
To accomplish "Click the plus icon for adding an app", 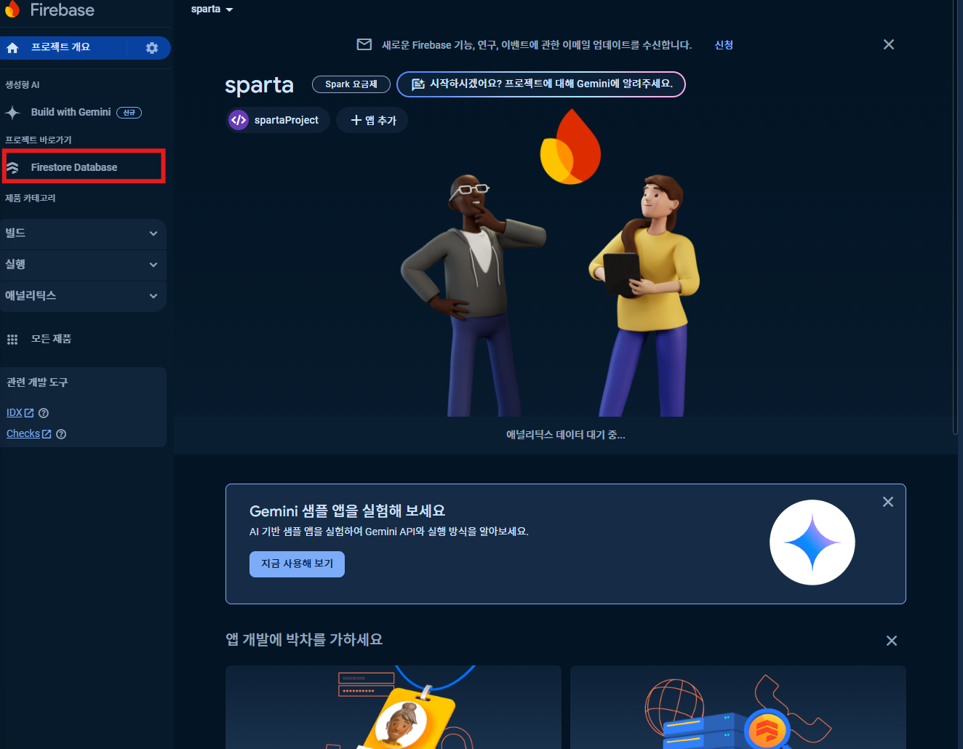I will click(x=356, y=120).
